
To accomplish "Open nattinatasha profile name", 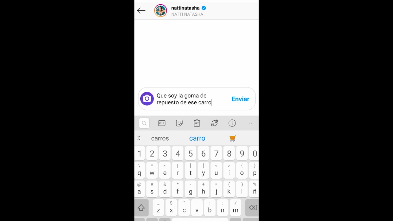I will click(x=185, y=8).
